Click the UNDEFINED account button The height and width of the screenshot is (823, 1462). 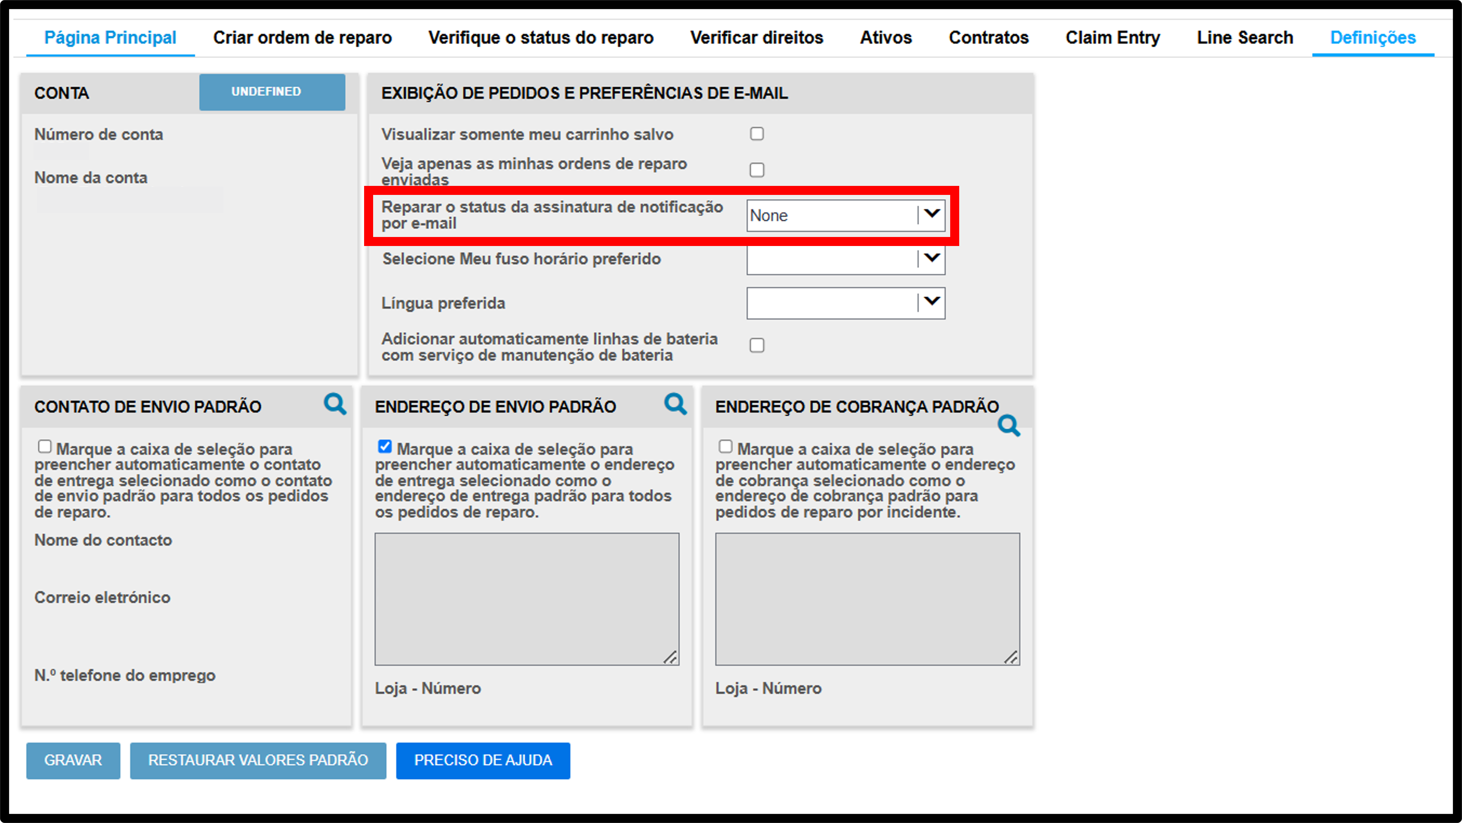click(x=272, y=92)
